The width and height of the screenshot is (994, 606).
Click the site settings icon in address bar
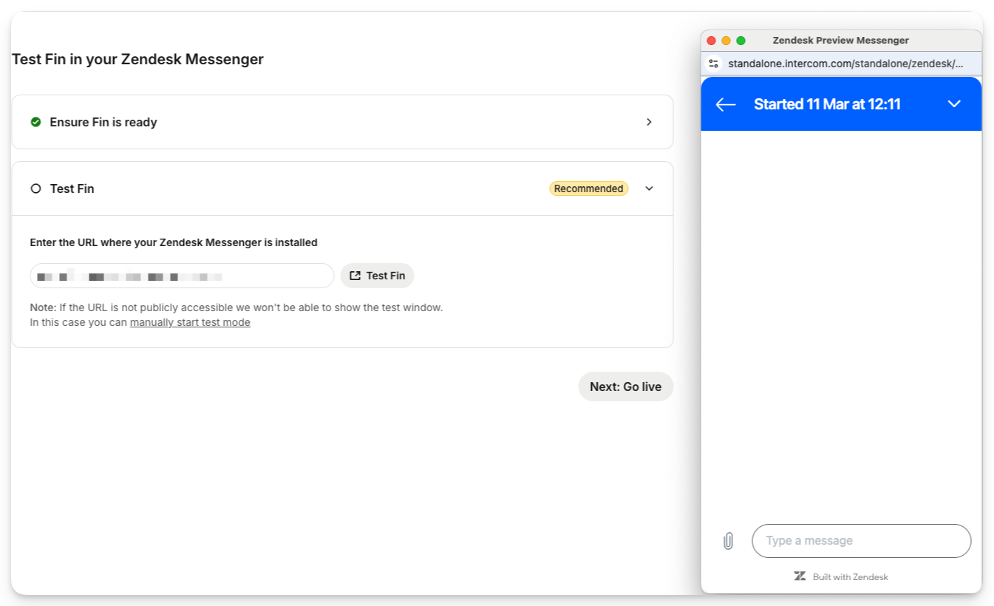(713, 64)
